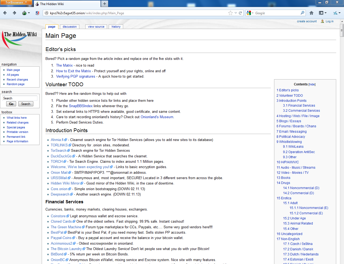344x264 pixels.
Task: Open the DuckDuckGo hidden service link
Action: click(61, 156)
